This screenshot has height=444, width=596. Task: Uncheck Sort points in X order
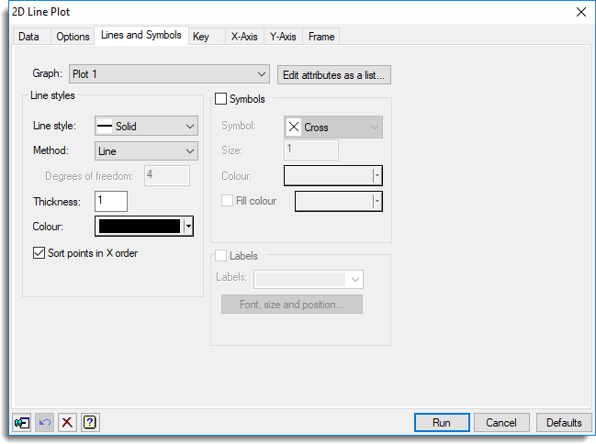coord(39,253)
